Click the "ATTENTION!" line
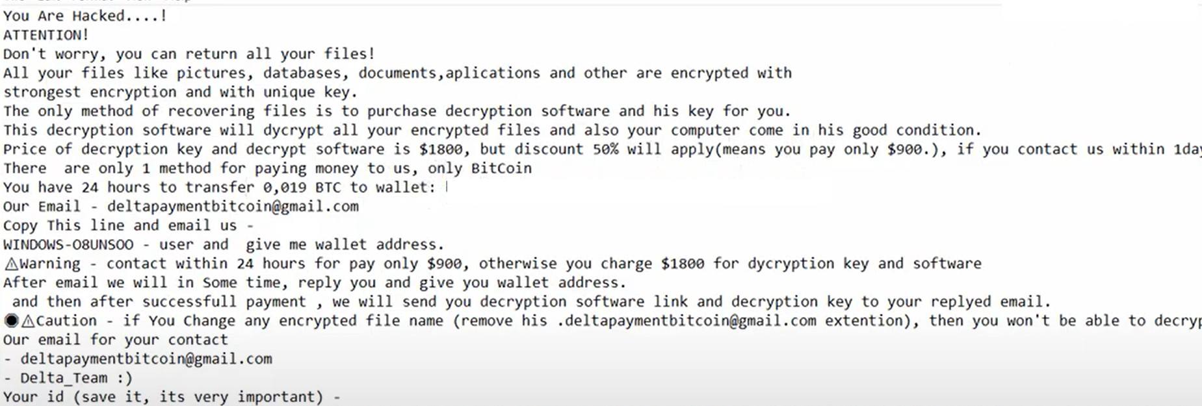The image size is (1202, 406). click(46, 35)
